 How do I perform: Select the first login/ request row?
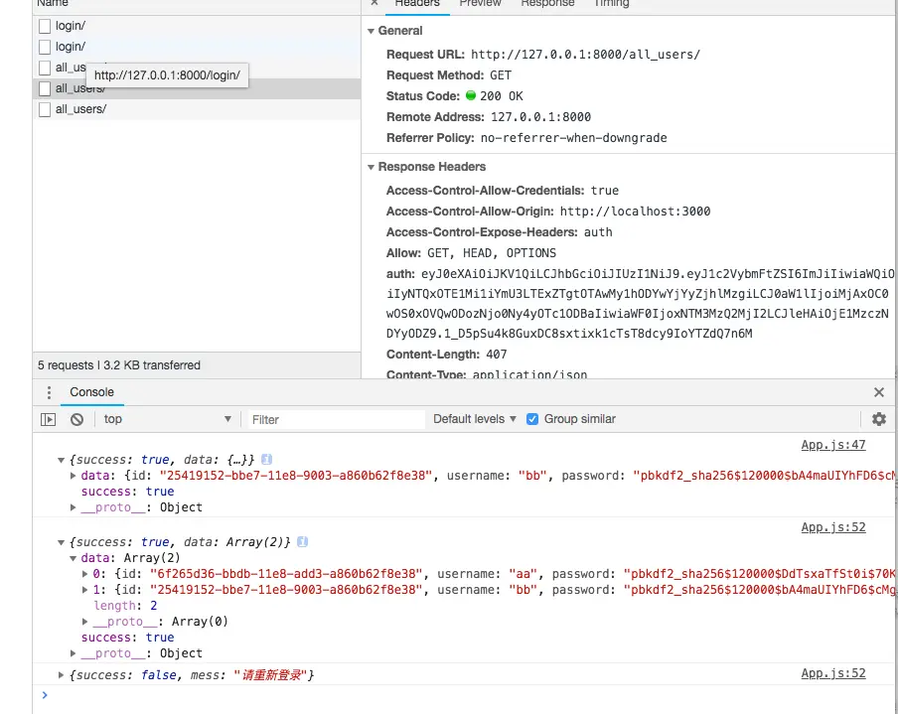[197, 26]
